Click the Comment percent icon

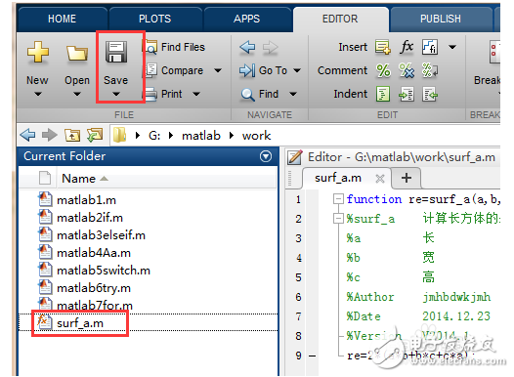(x=383, y=70)
